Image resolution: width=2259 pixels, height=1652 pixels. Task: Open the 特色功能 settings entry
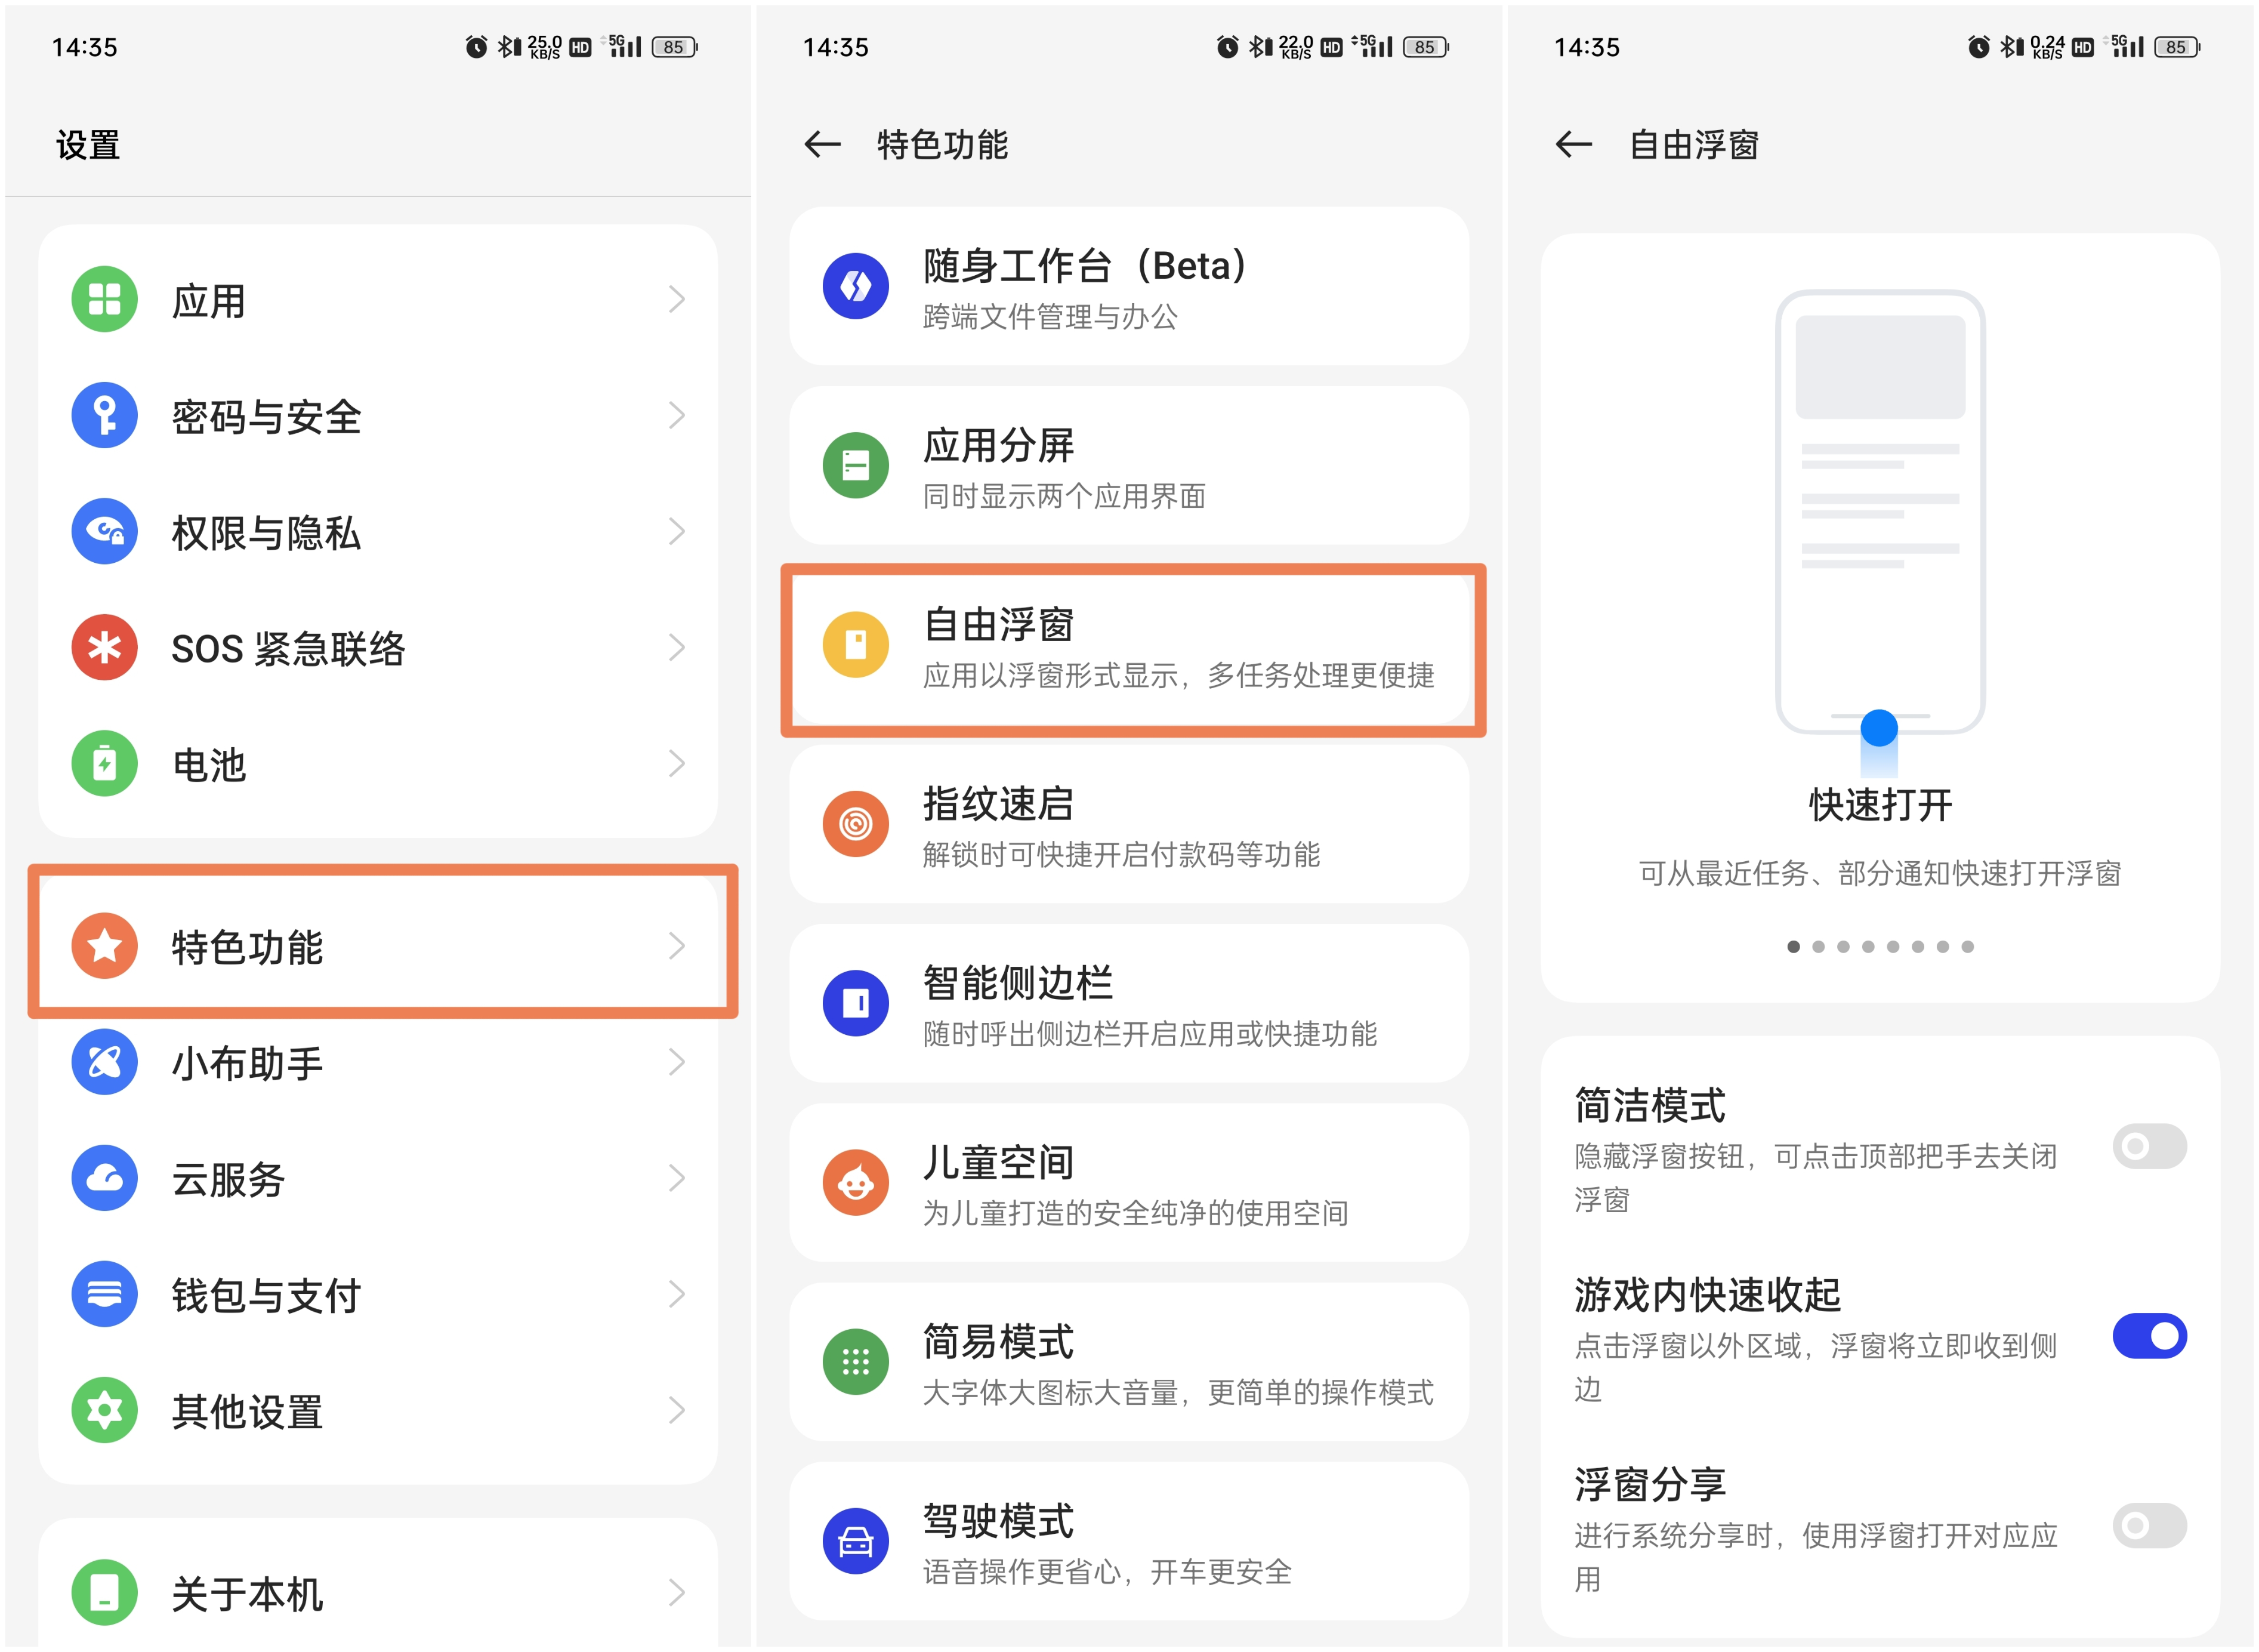click(380, 946)
